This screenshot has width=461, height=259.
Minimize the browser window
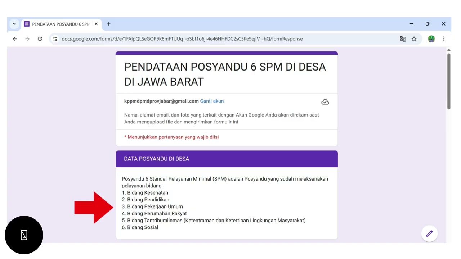pyautogui.click(x=411, y=24)
